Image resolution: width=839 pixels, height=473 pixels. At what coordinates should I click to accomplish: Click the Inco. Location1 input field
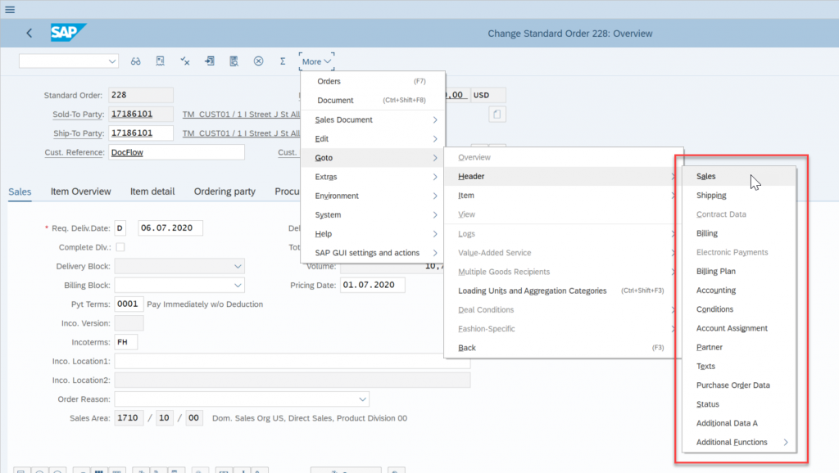[x=293, y=362]
